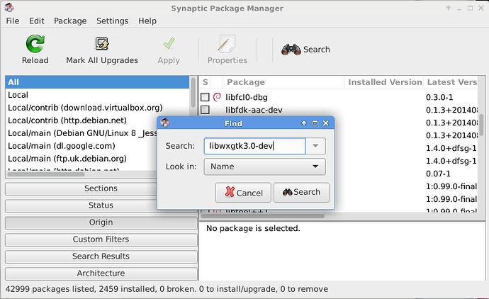The width and height of the screenshot is (489, 299).
Task: Click version 0.3.0-1 cell
Action: click(439, 97)
